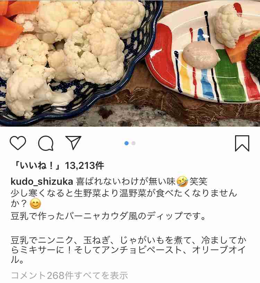Image resolution: width=260 pixels, height=283 pixels.
Task: Tap the laughing emoji in caption
Action: (182, 181)
